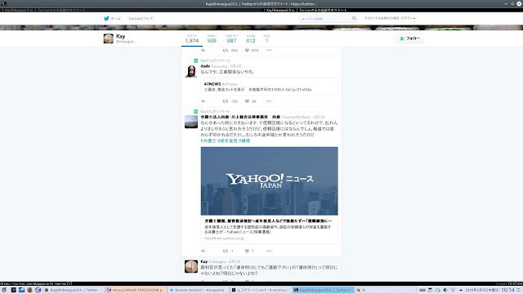
Task: Open the volume speaker tray icon
Action: (445, 290)
